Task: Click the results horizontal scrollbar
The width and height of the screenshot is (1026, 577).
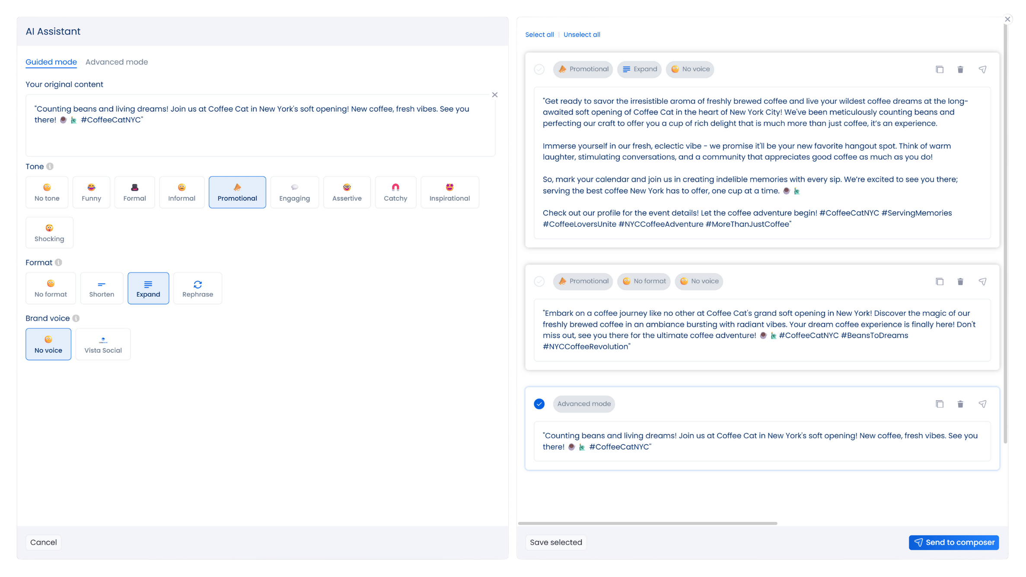Action: [647, 523]
